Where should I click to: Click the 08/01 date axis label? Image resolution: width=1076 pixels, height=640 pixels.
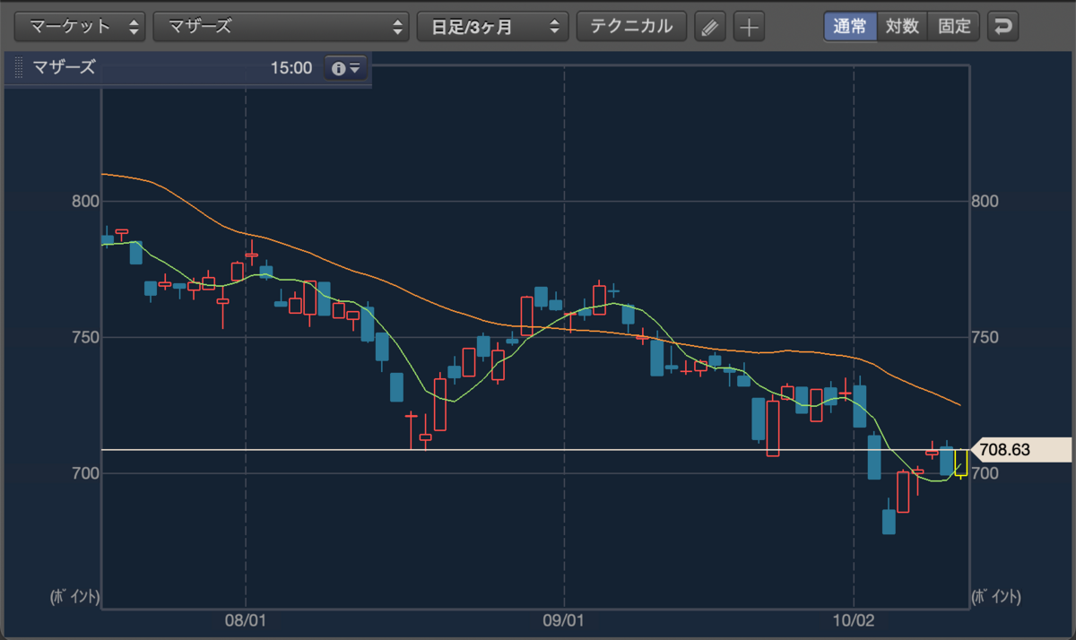pyautogui.click(x=246, y=619)
